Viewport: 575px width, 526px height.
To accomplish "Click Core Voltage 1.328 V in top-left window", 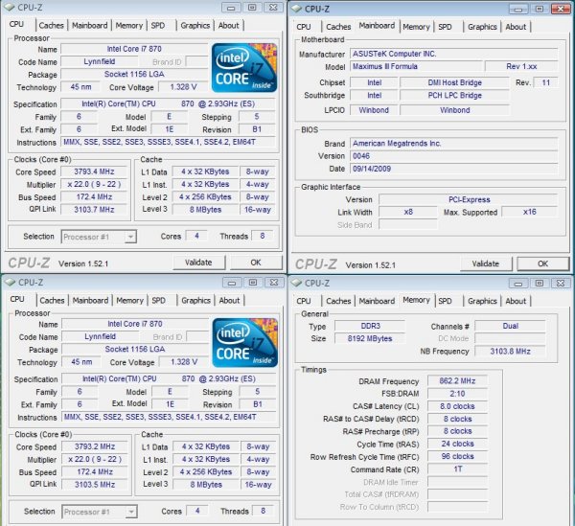I will coord(183,87).
